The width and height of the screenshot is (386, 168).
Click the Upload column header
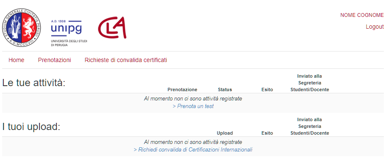click(225, 133)
